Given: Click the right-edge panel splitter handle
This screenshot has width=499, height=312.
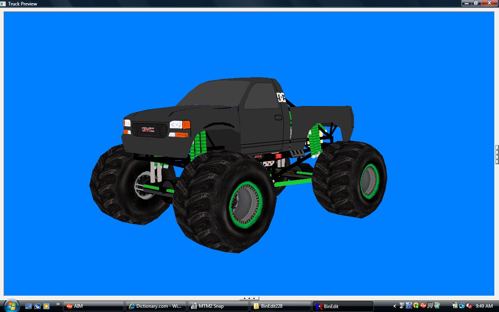Looking at the screenshot, I should [497, 154].
